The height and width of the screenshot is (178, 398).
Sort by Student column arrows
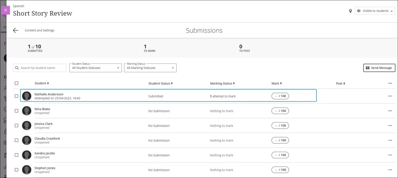tap(48, 84)
